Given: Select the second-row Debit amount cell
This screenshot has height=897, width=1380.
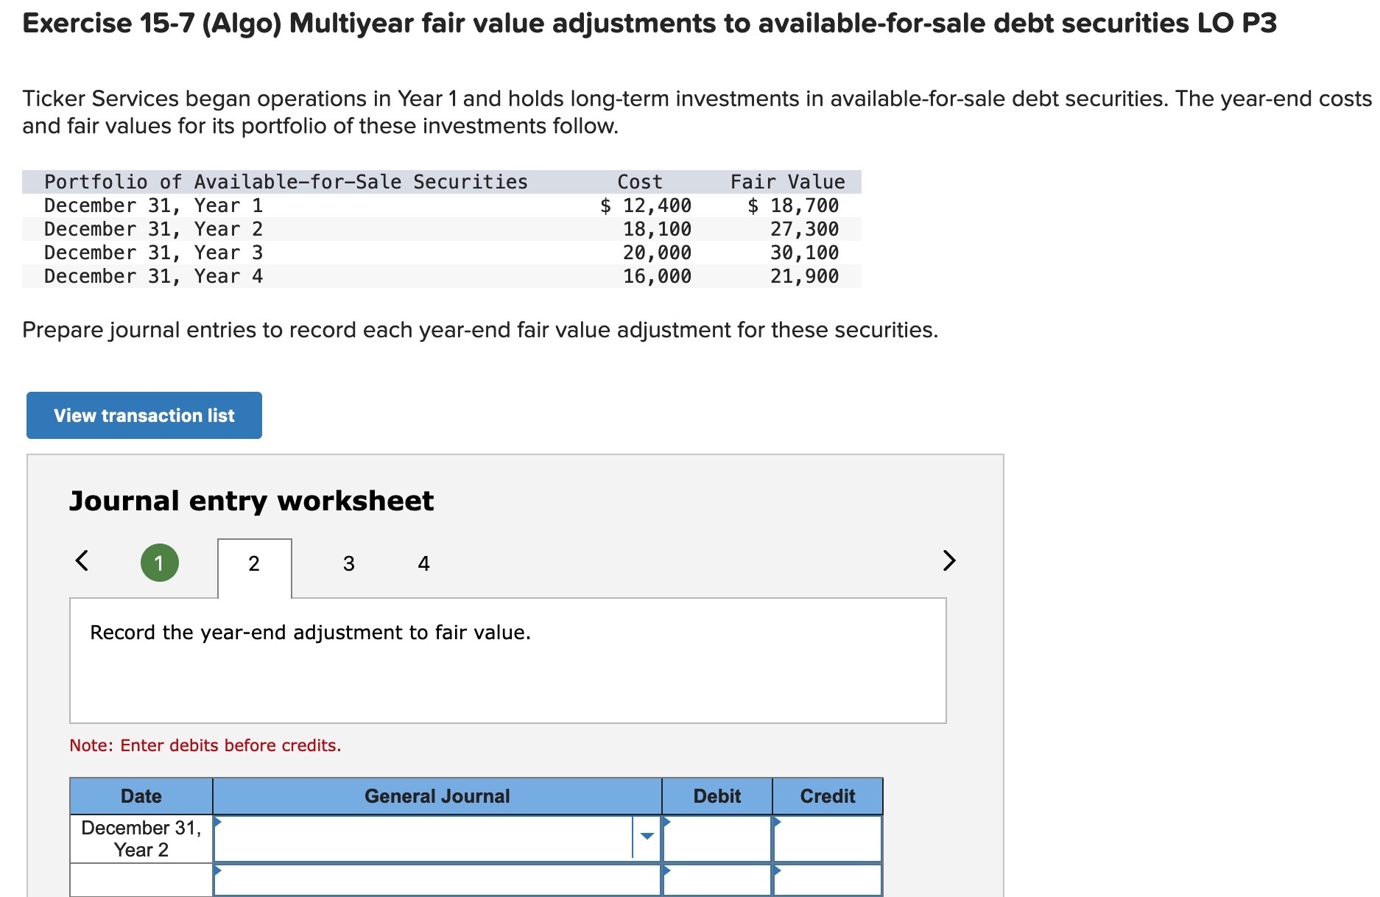Looking at the screenshot, I should point(717,880).
